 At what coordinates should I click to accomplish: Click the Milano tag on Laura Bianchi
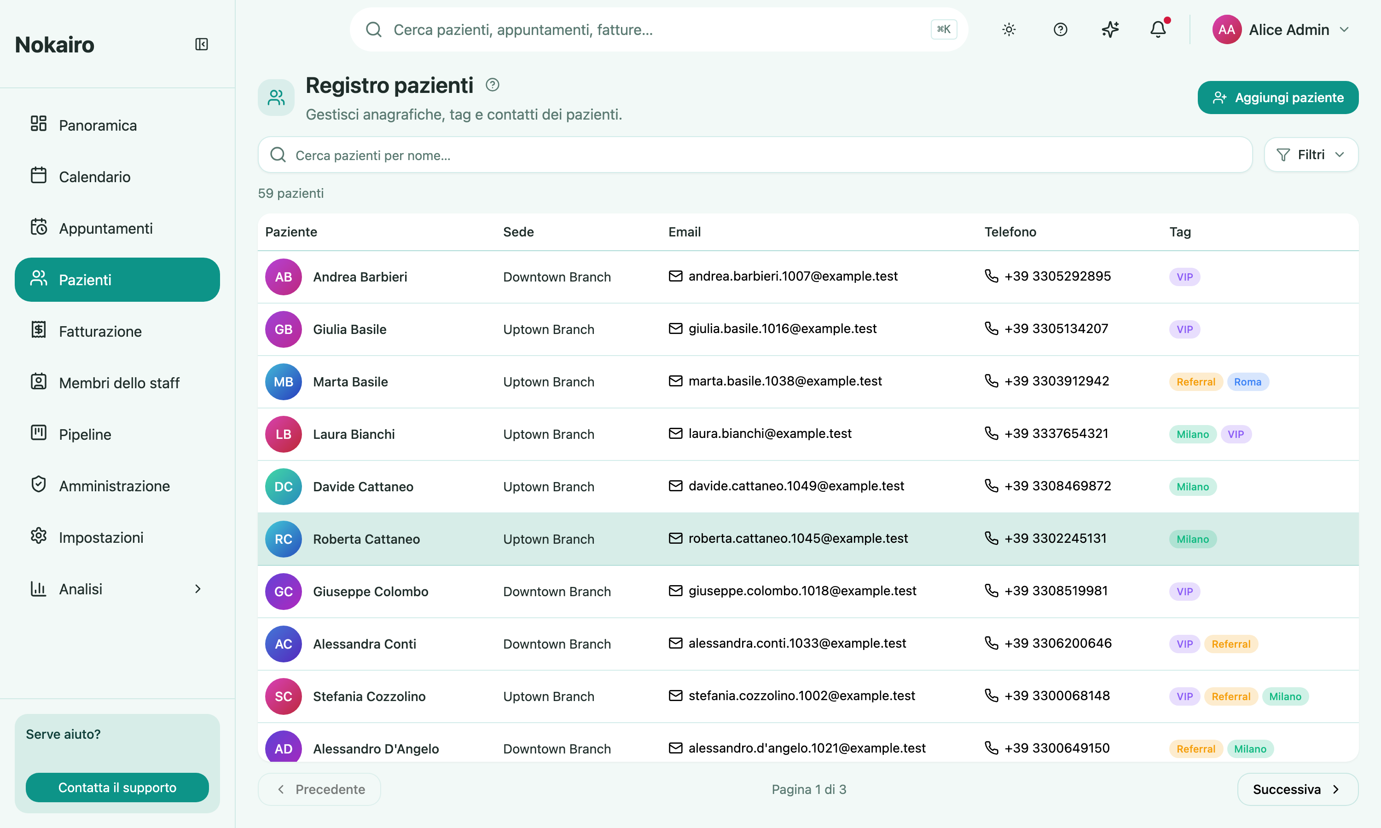[x=1192, y=434]
